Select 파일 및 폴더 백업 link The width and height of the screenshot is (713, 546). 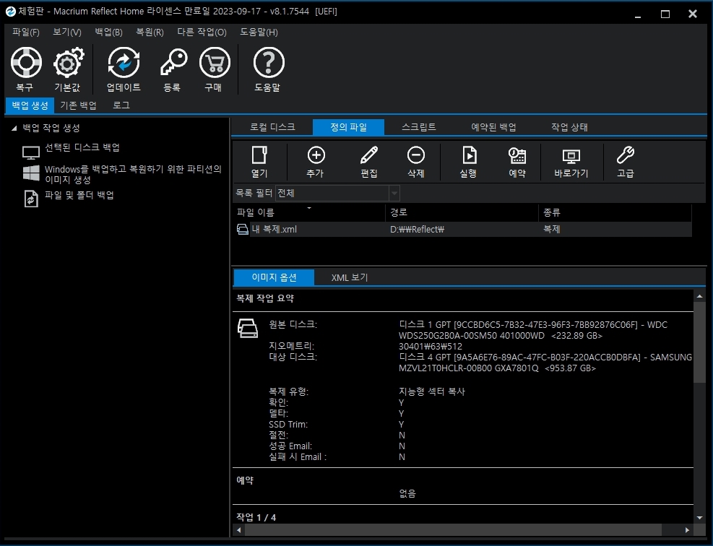79,195
